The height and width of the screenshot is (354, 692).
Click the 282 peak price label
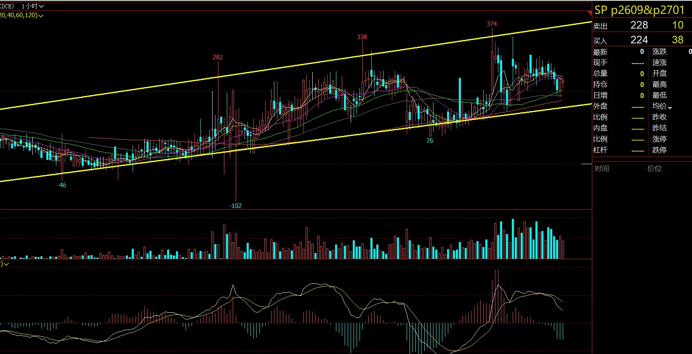[217, 57]
